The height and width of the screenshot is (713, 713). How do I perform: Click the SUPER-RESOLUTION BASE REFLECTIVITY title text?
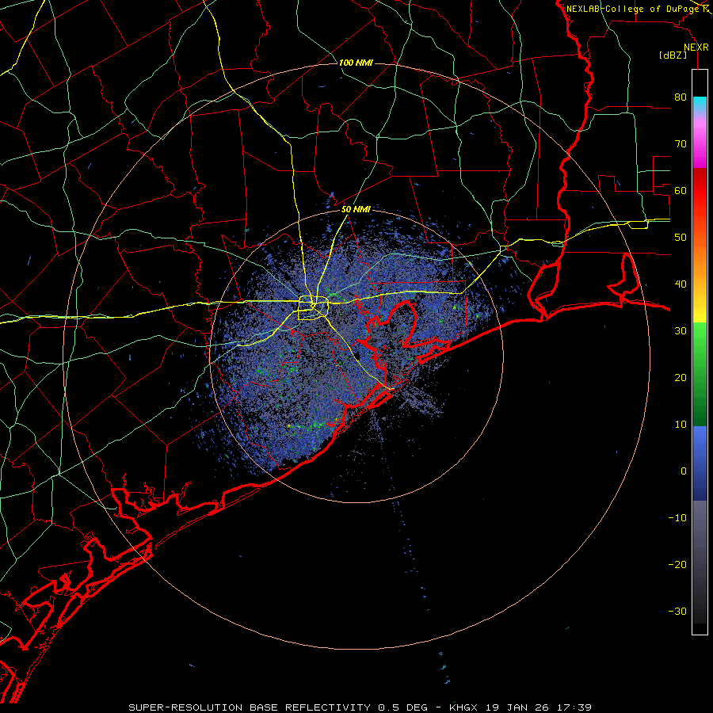[x=250, y=707]
